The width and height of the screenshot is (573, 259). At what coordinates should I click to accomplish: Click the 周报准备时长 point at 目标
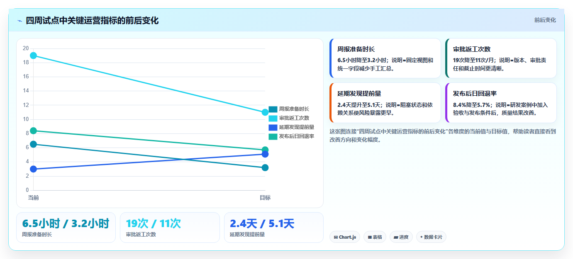point(265,168)
